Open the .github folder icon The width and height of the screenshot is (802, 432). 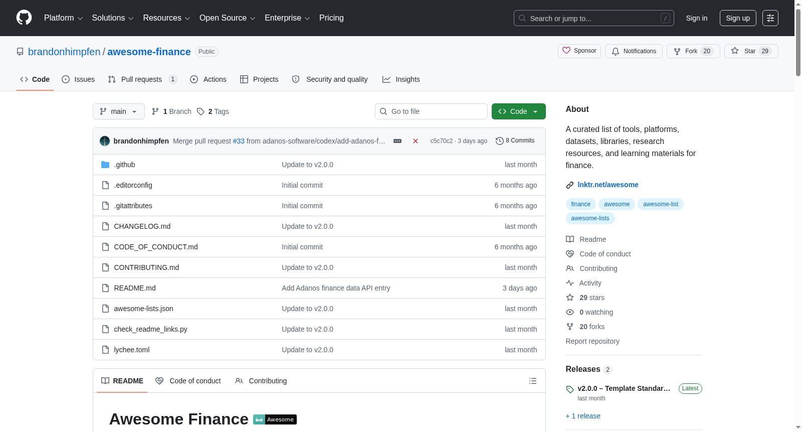point(105,165)
